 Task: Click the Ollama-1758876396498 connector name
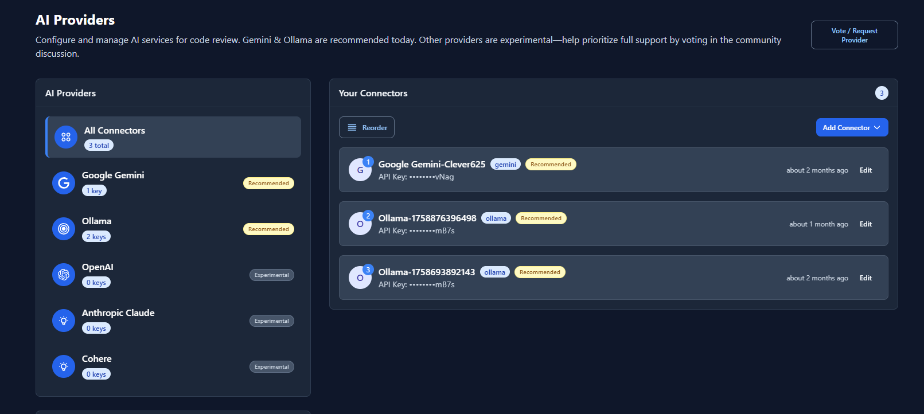[x=427, y=218]
